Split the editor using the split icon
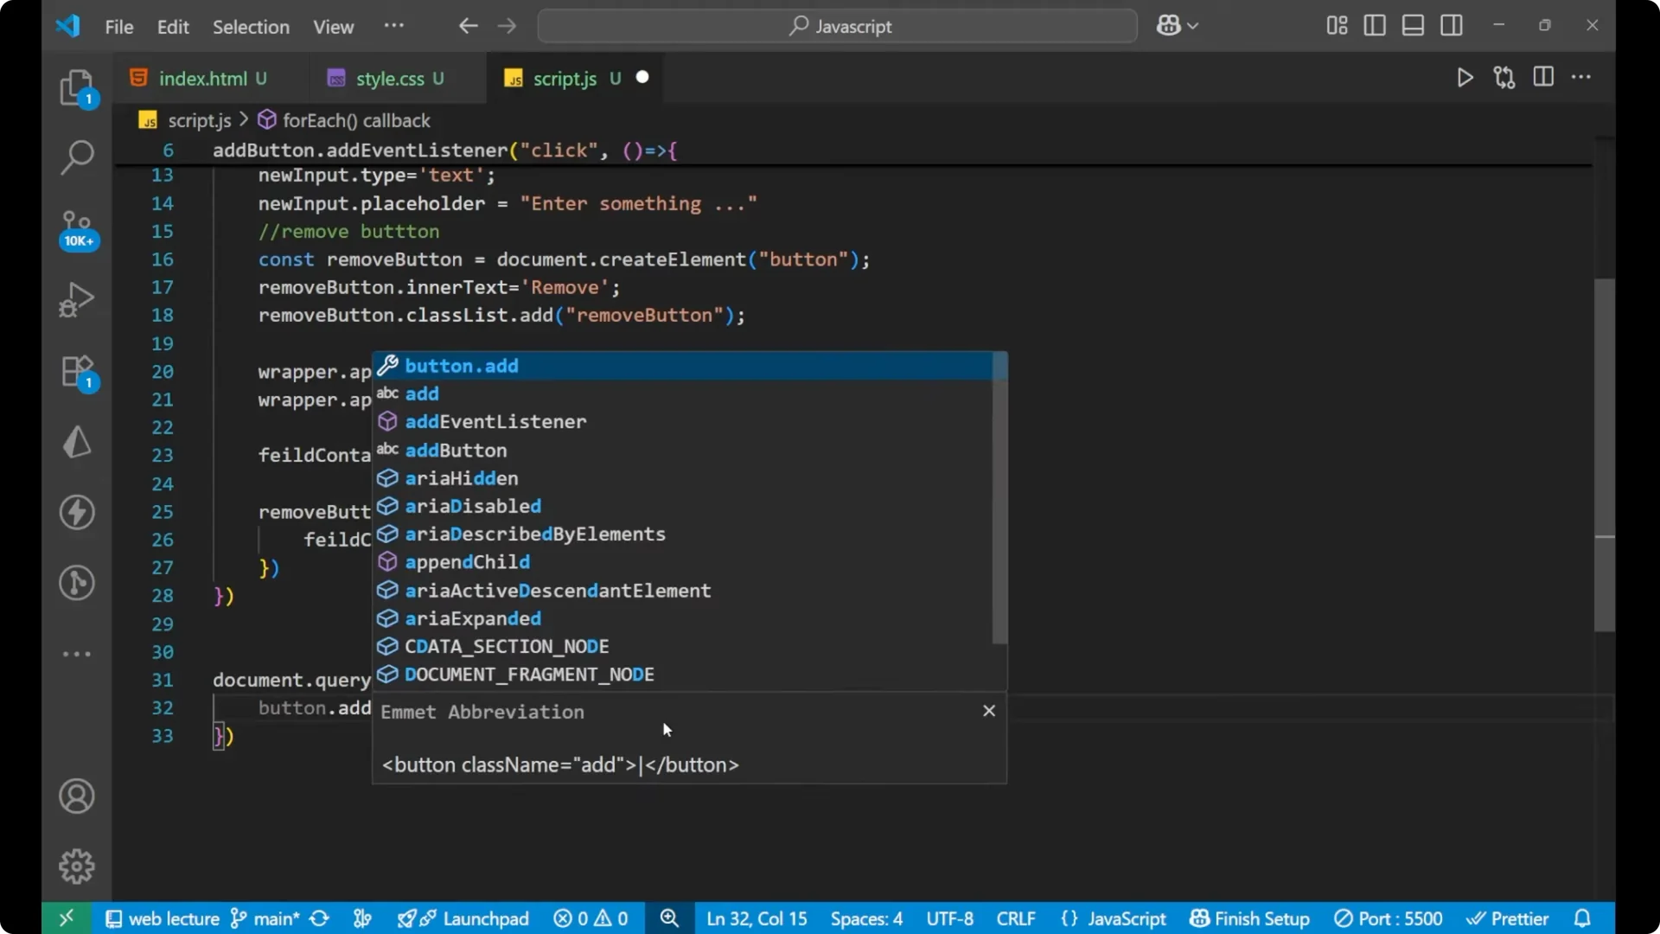1660x934 pixels. click(x=1543, y=77)
